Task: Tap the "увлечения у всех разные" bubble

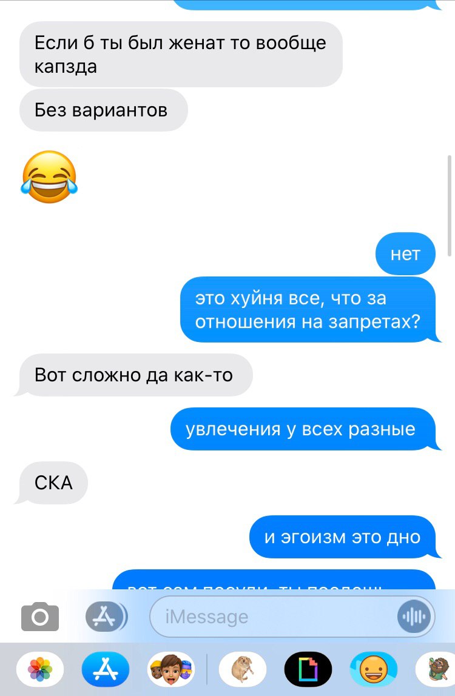Action: tap(303, 429)
